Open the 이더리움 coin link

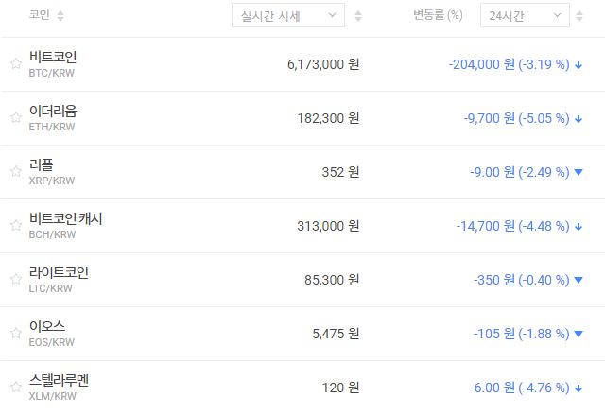coord(53,112)
